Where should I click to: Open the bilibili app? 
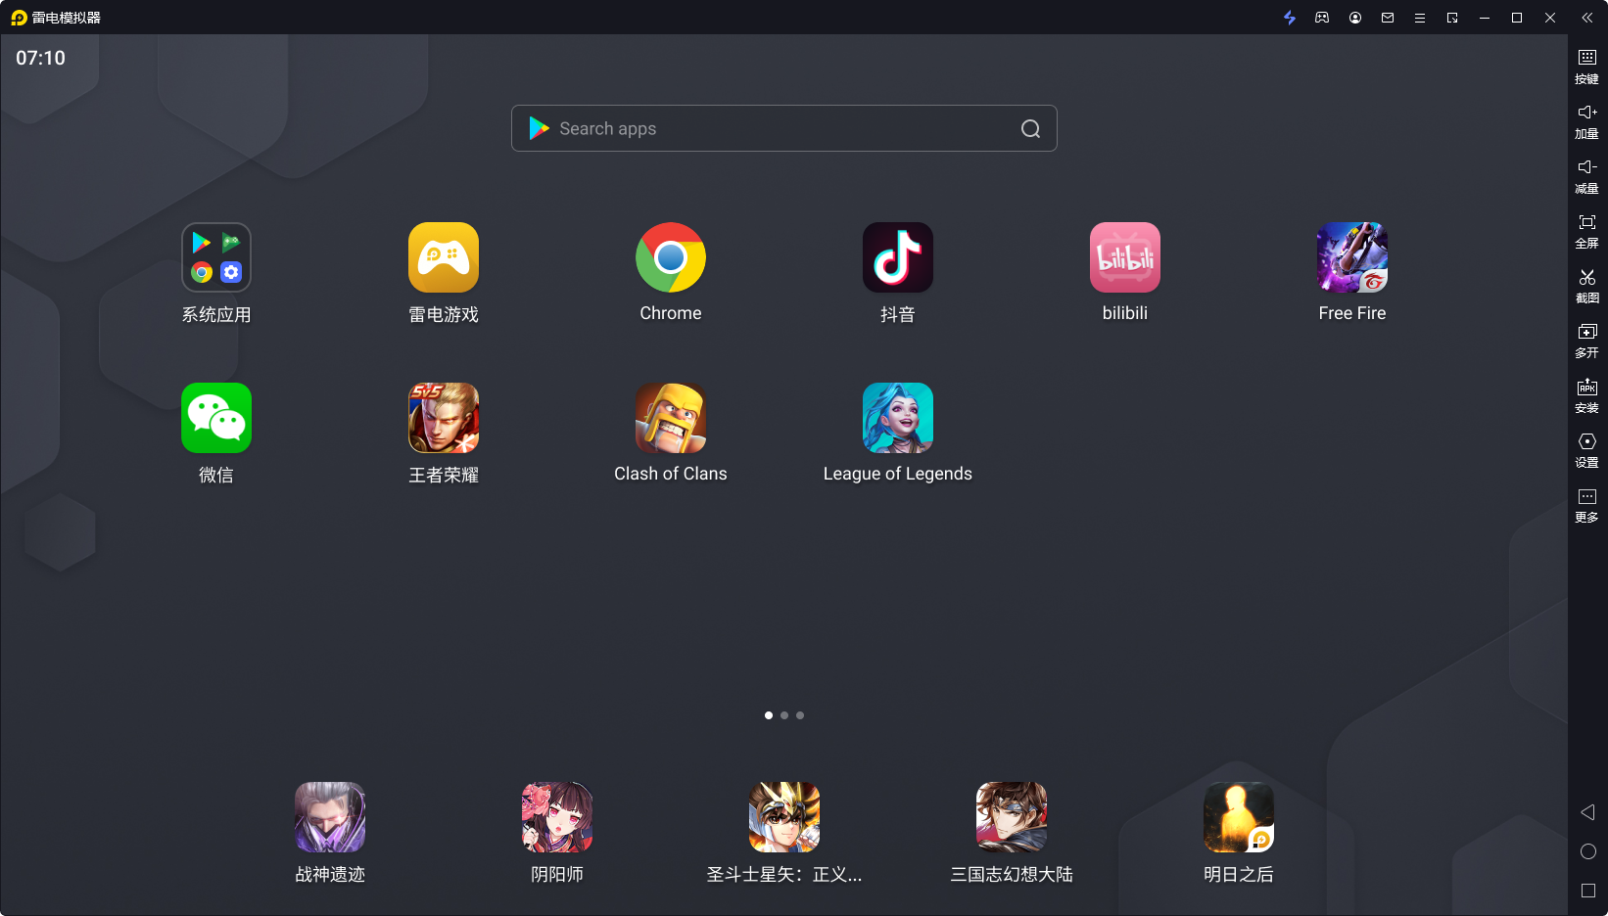click(x=1125, y=257)
